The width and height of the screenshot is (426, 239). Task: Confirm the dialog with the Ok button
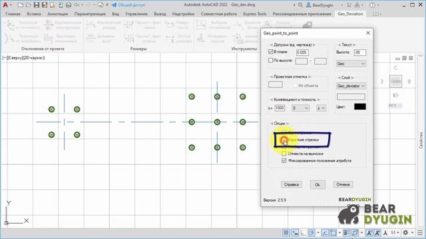[x=318, y=185]
